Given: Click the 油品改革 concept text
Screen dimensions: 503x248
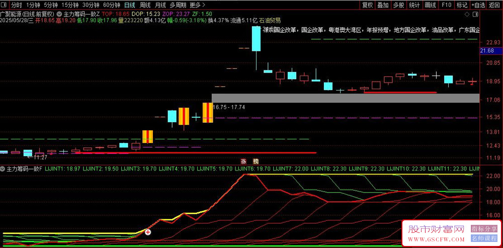Looking at the screenshot, I should (x=443, y=30).
